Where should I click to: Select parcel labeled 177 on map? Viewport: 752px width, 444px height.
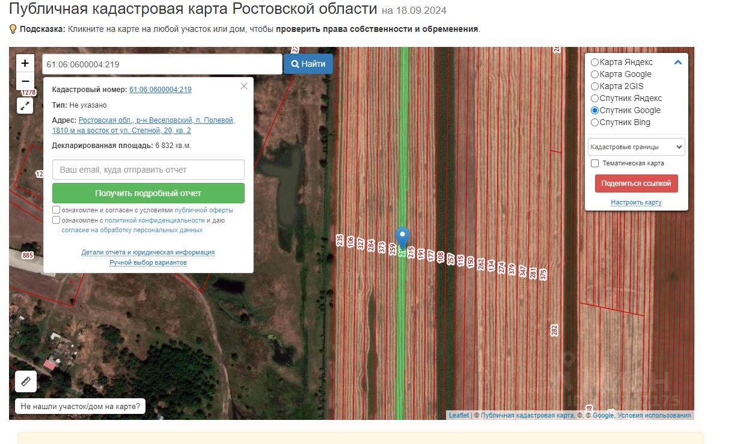tap(430, 255)
